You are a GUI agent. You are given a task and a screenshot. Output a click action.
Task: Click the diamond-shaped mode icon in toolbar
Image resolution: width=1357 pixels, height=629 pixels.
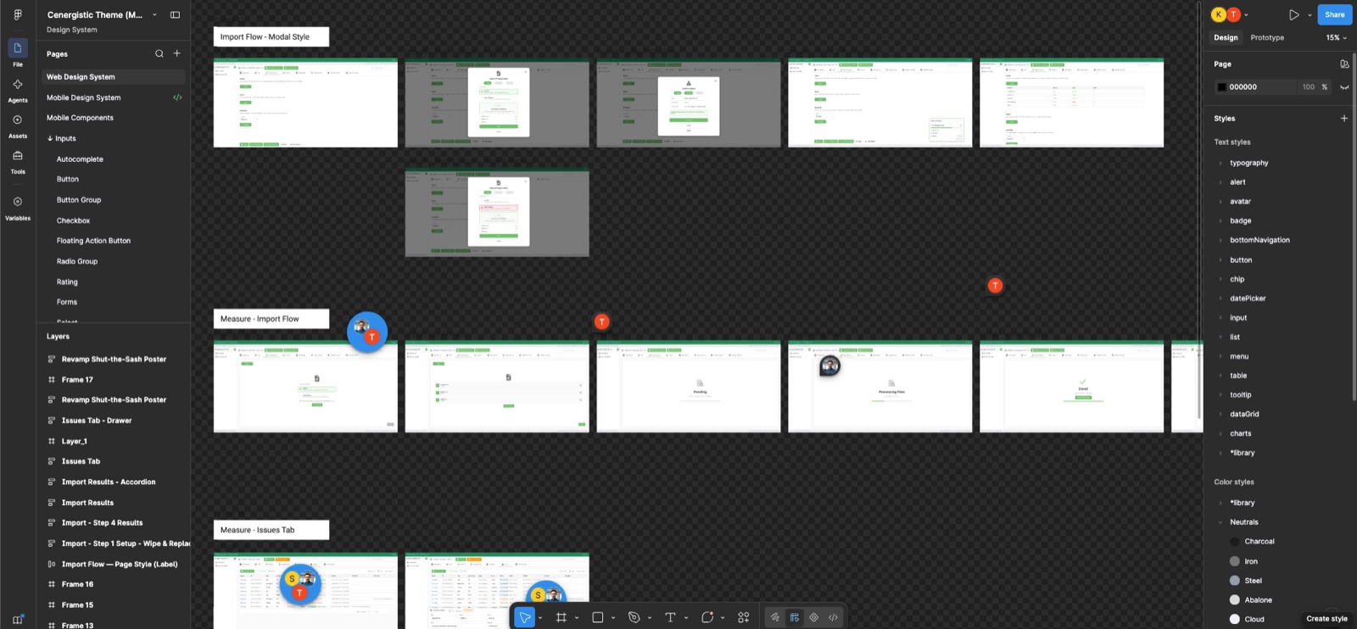coord(814,617)
